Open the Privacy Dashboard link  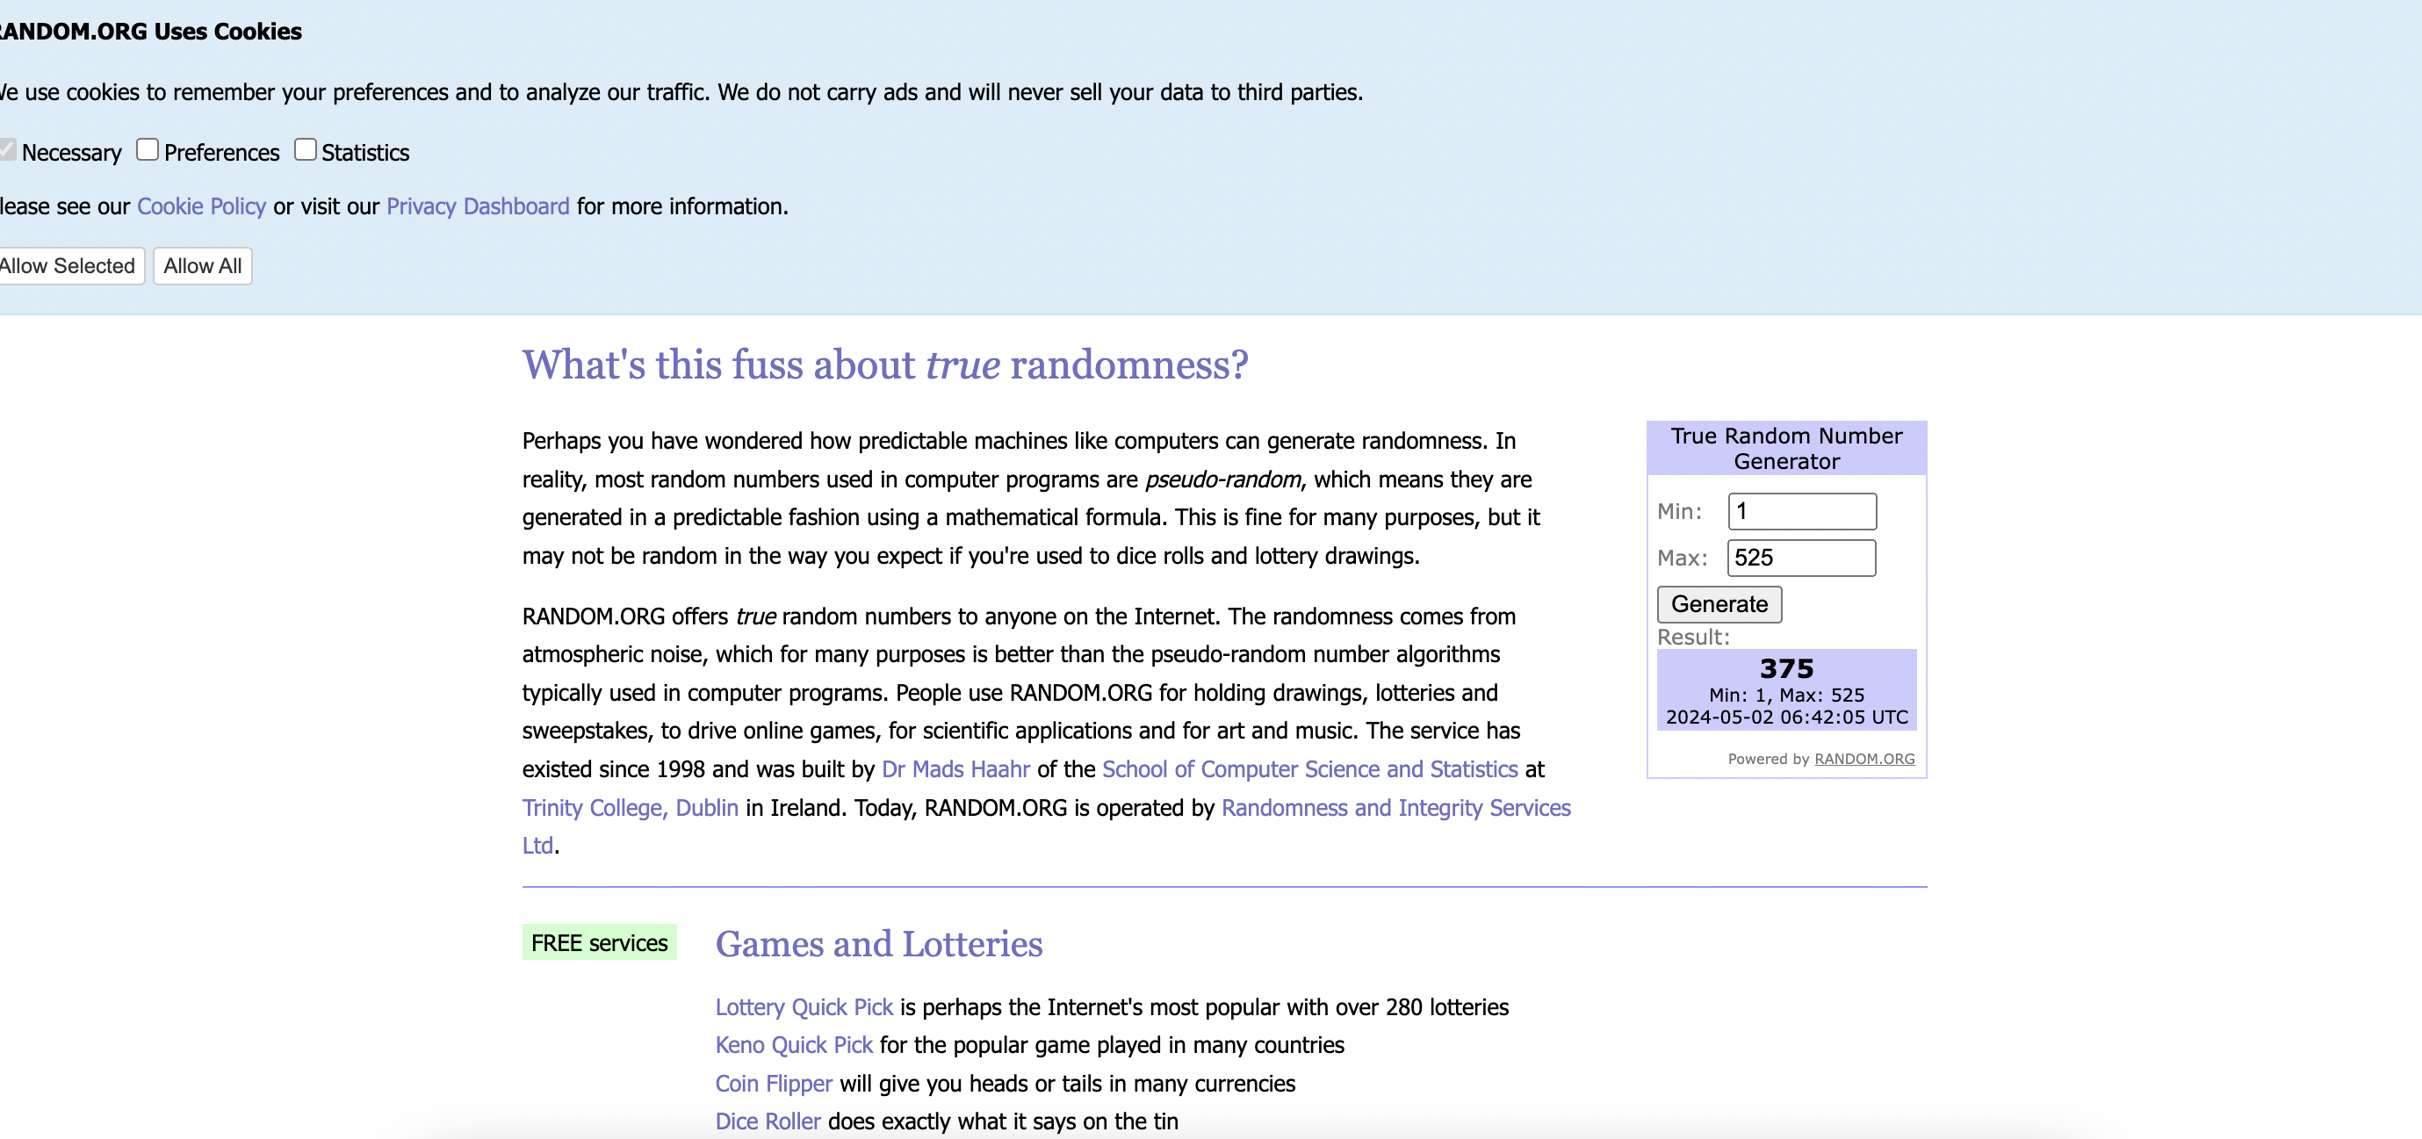[x=478, y=206]
